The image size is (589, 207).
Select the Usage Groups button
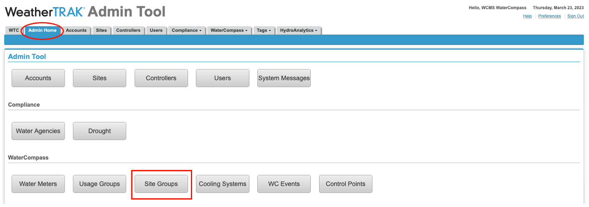pyautogui.click(x=99, y=184)
